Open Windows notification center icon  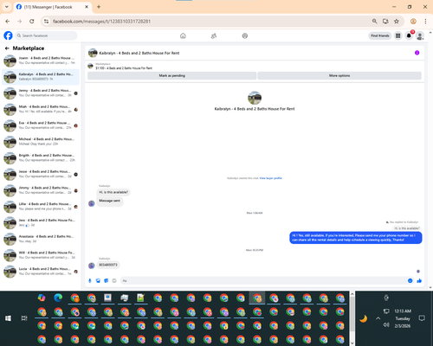click(x=422, y=318)
